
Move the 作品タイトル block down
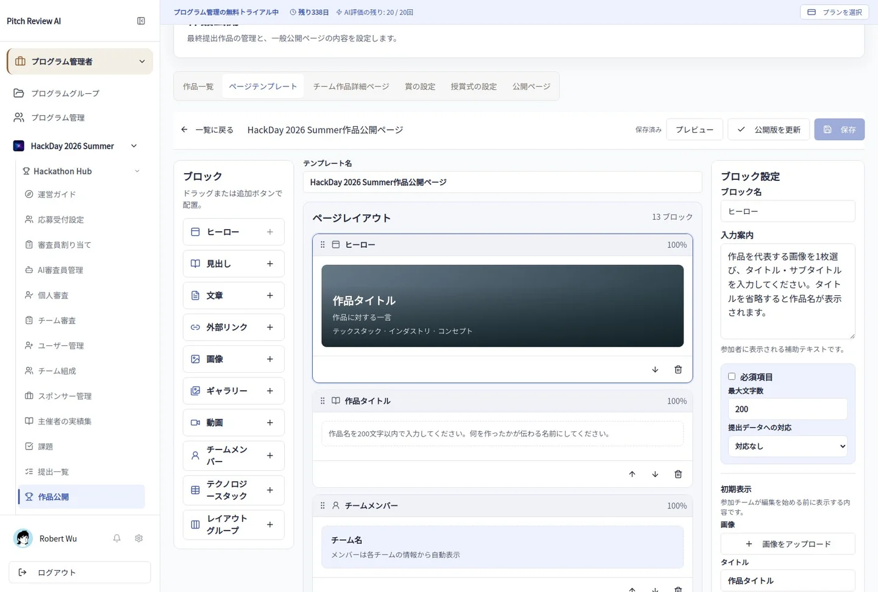pos(655,474)
